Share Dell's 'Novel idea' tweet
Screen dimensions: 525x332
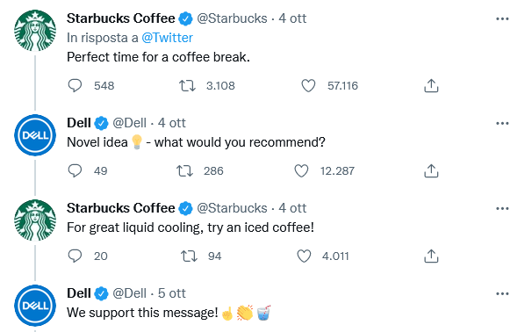pos(431,171)
